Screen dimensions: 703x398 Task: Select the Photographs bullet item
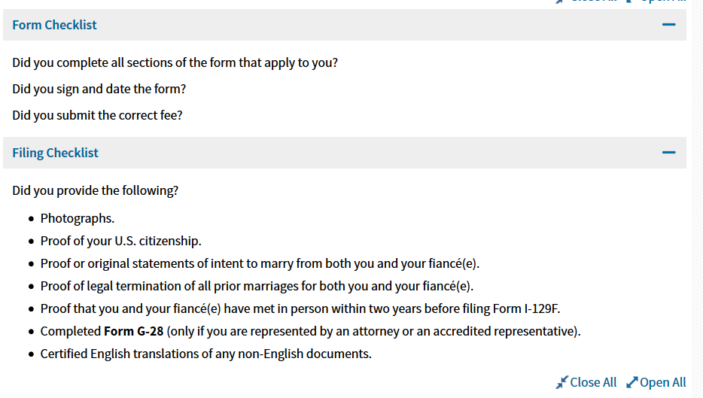coord(77,218)
